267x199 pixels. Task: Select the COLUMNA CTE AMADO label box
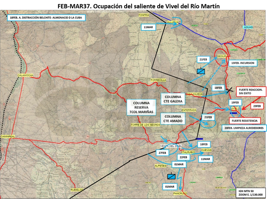[173, 119]
